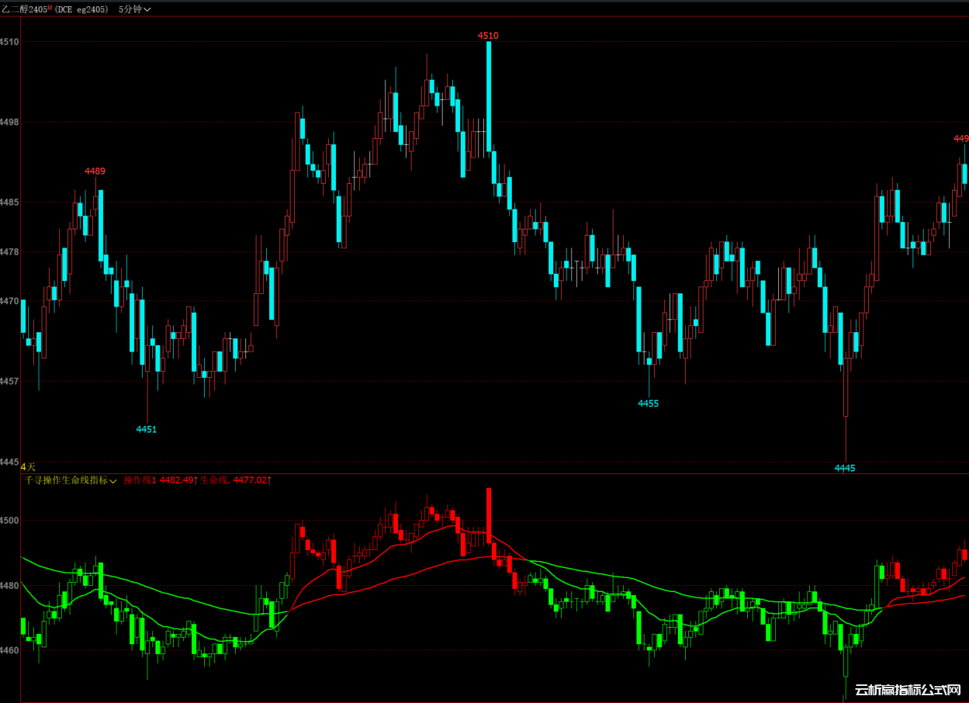Click the 4498 price axis label

10,123
